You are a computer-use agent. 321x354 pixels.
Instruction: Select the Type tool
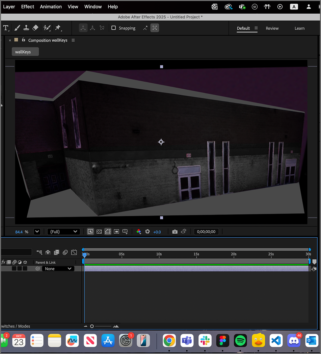pyautogui.click(x=6, y=28)
